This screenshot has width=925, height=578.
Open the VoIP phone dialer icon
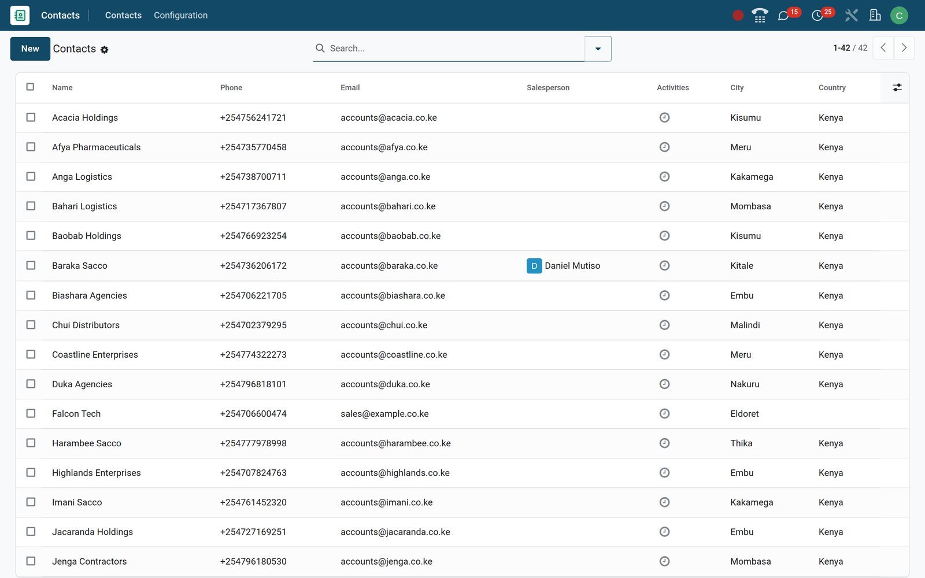tap(760, 16)
